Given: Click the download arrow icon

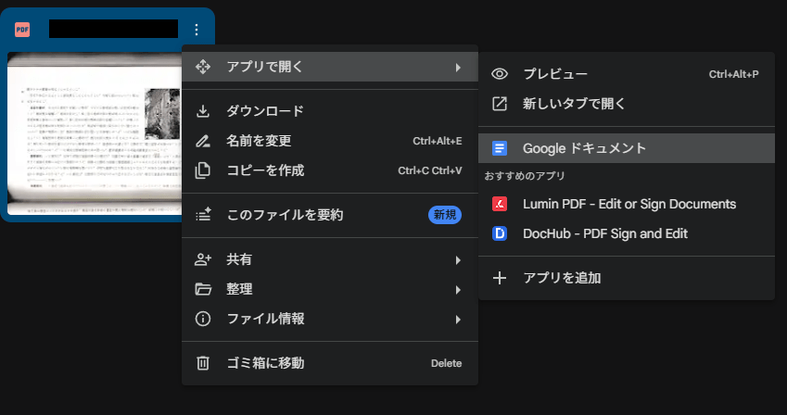Looking at the screenshot, I should tap(203, 111).
